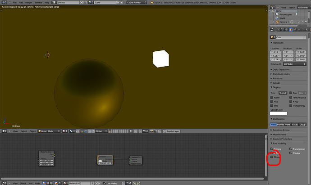Open the File menu

click(x=15, y=3)
